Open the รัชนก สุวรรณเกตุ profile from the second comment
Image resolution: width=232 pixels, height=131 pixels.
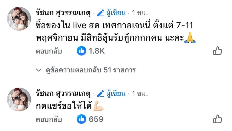click(x=63, y=94)
